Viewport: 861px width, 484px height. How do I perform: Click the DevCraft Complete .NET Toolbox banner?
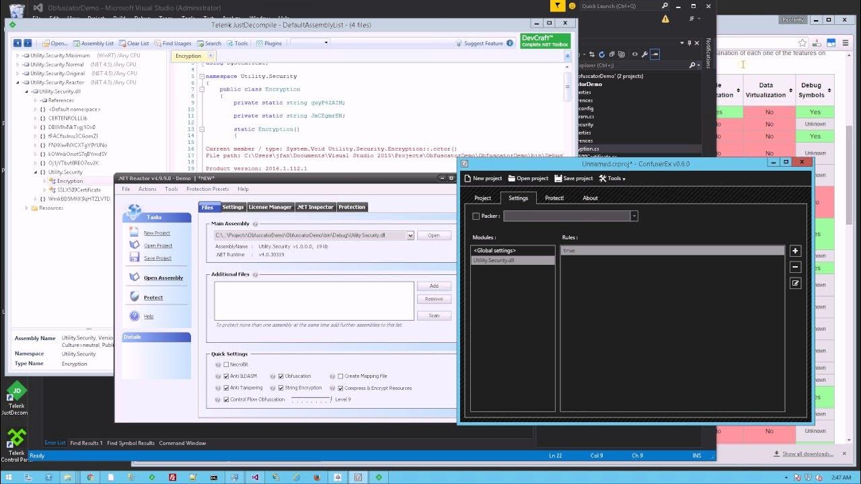pyautogui.click(x=546, y=41)
